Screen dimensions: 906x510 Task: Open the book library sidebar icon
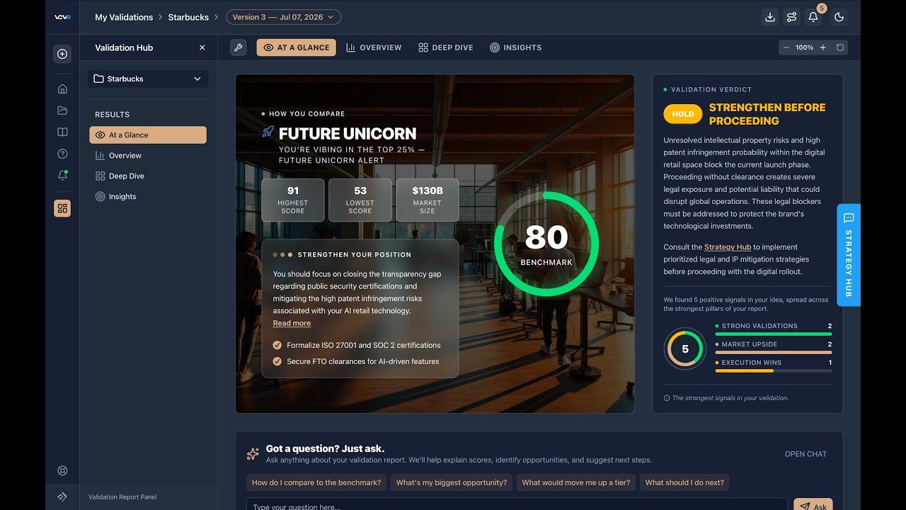[62, 132]
